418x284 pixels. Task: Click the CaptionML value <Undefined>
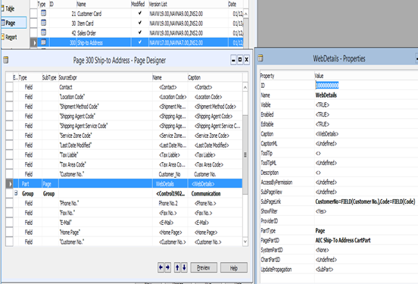[x=326, y=143]
